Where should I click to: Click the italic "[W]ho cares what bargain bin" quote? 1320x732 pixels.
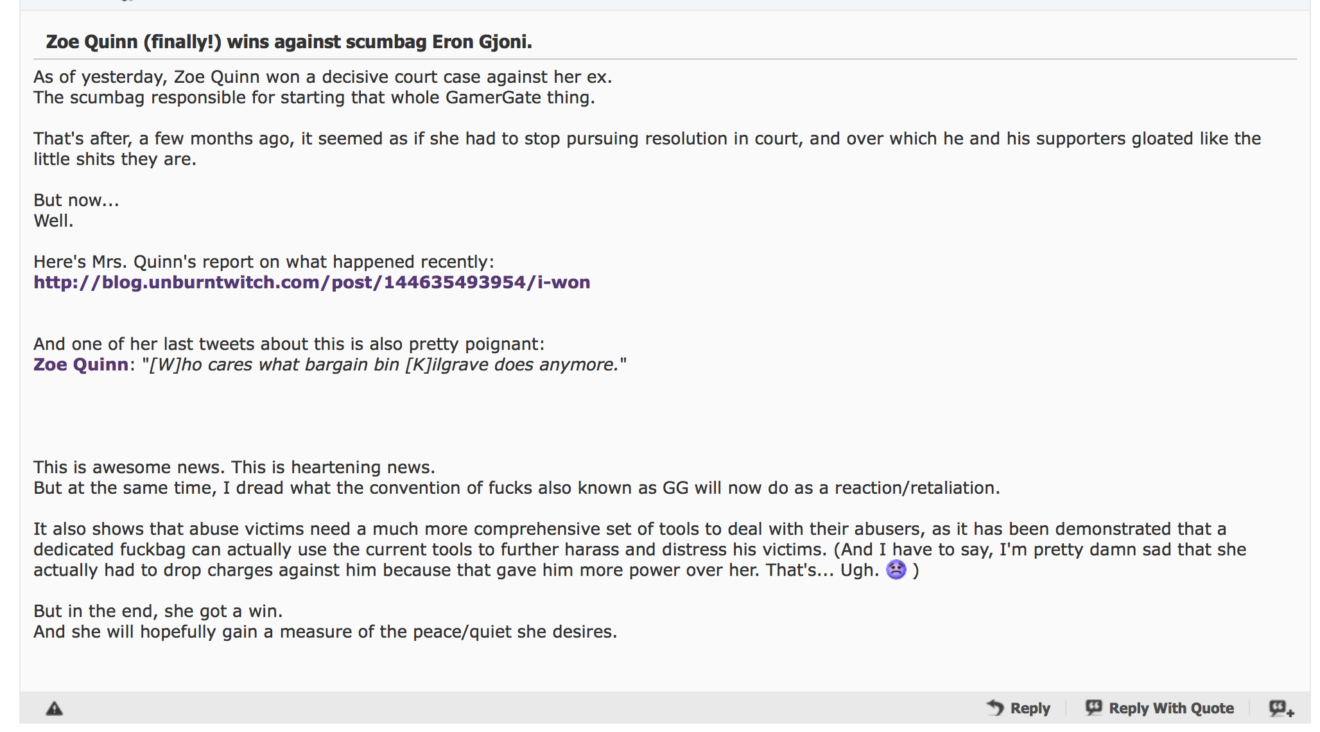tap(275, 365)
